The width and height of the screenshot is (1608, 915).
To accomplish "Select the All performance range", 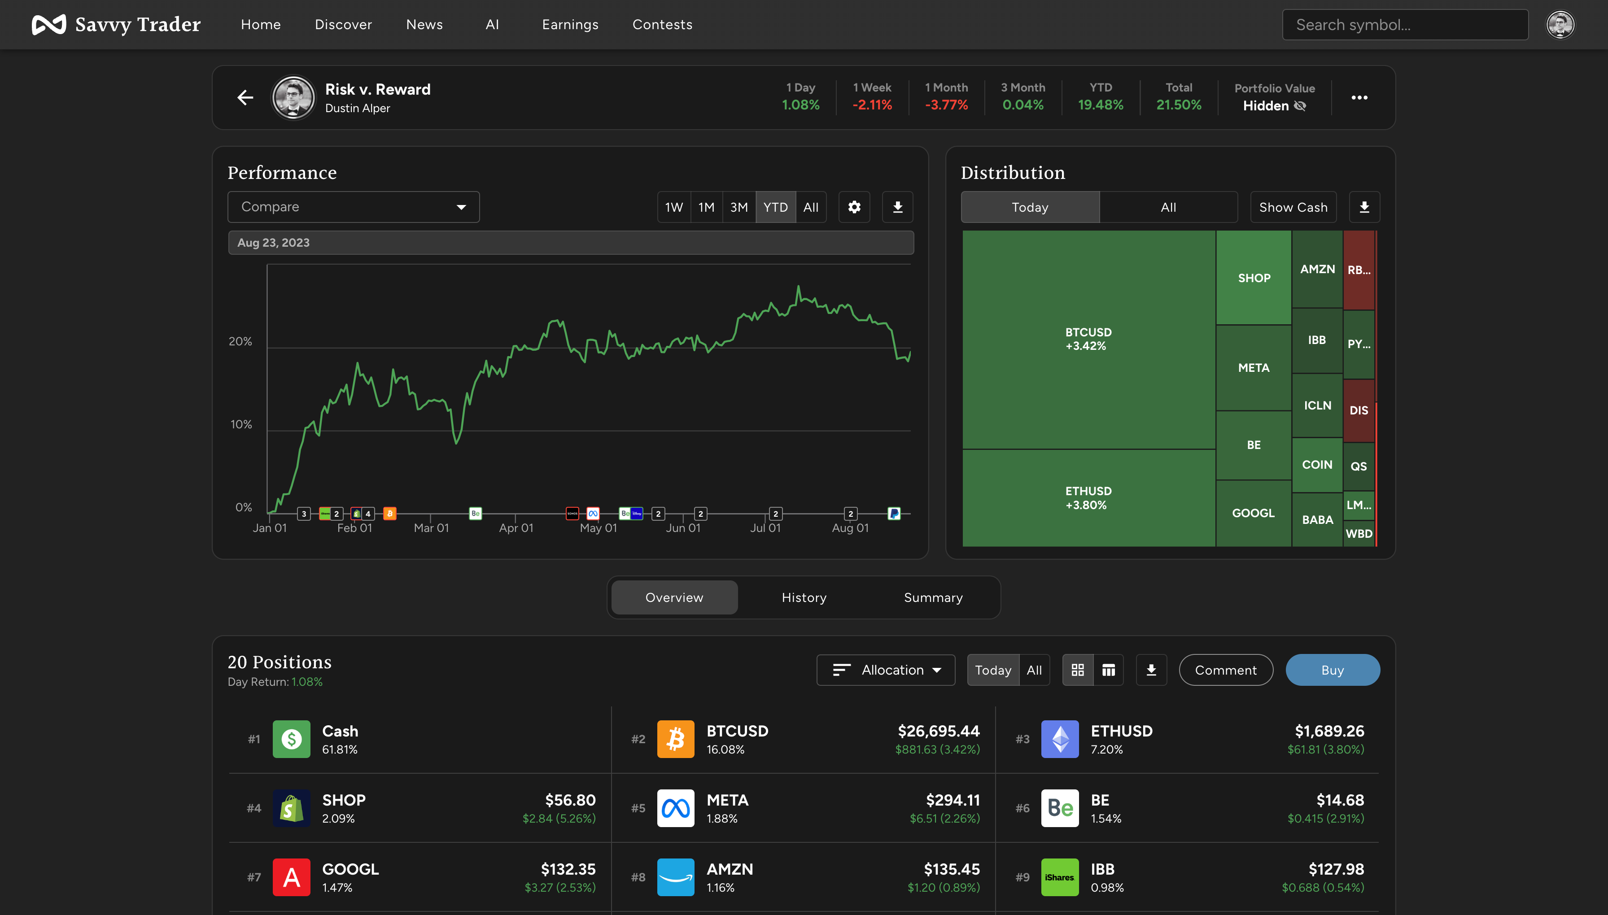I will pyautogui.click(x=811, y=207).
